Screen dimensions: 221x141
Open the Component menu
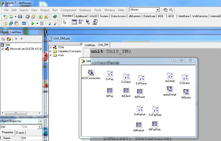pyautogui.click(x=68, y=10)
